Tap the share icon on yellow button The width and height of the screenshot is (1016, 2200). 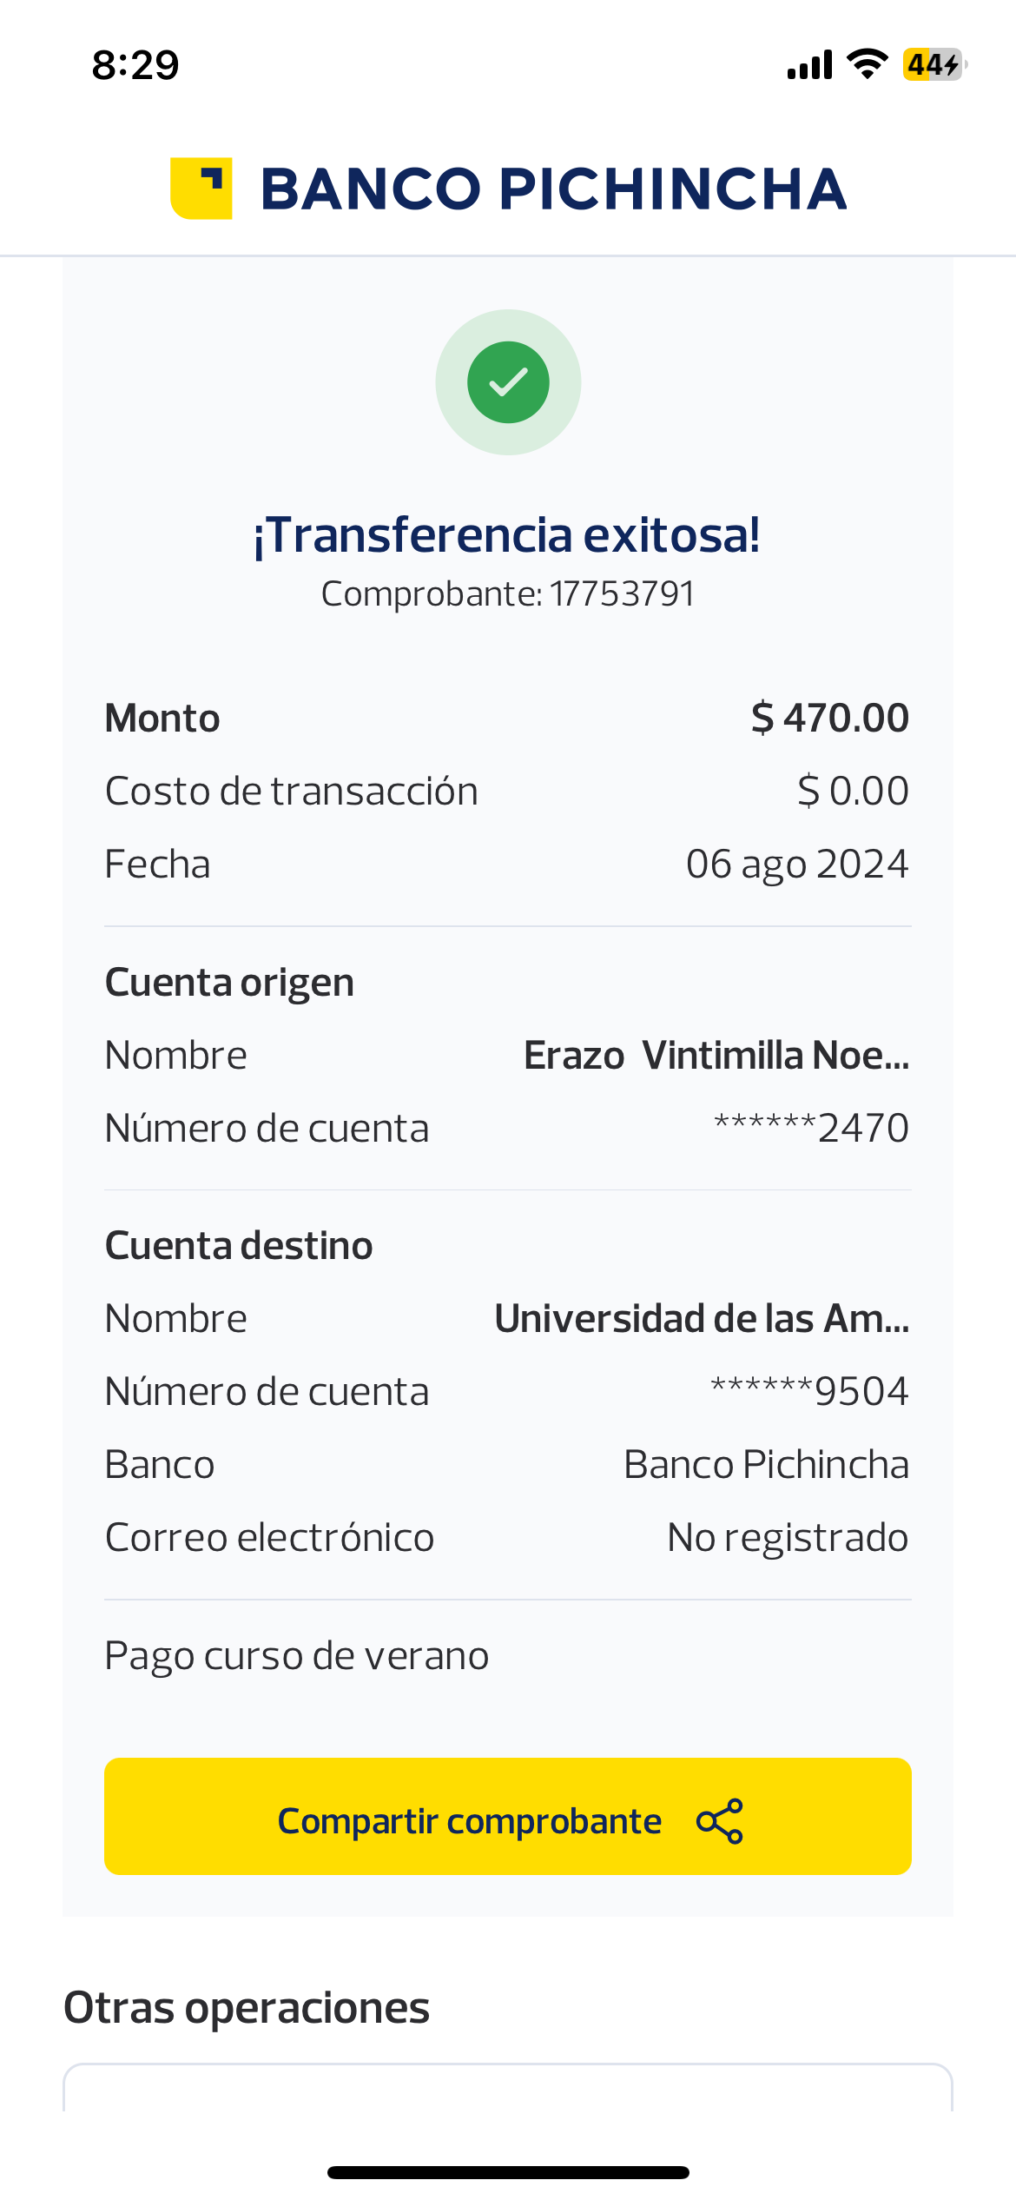pos(720,1820)
